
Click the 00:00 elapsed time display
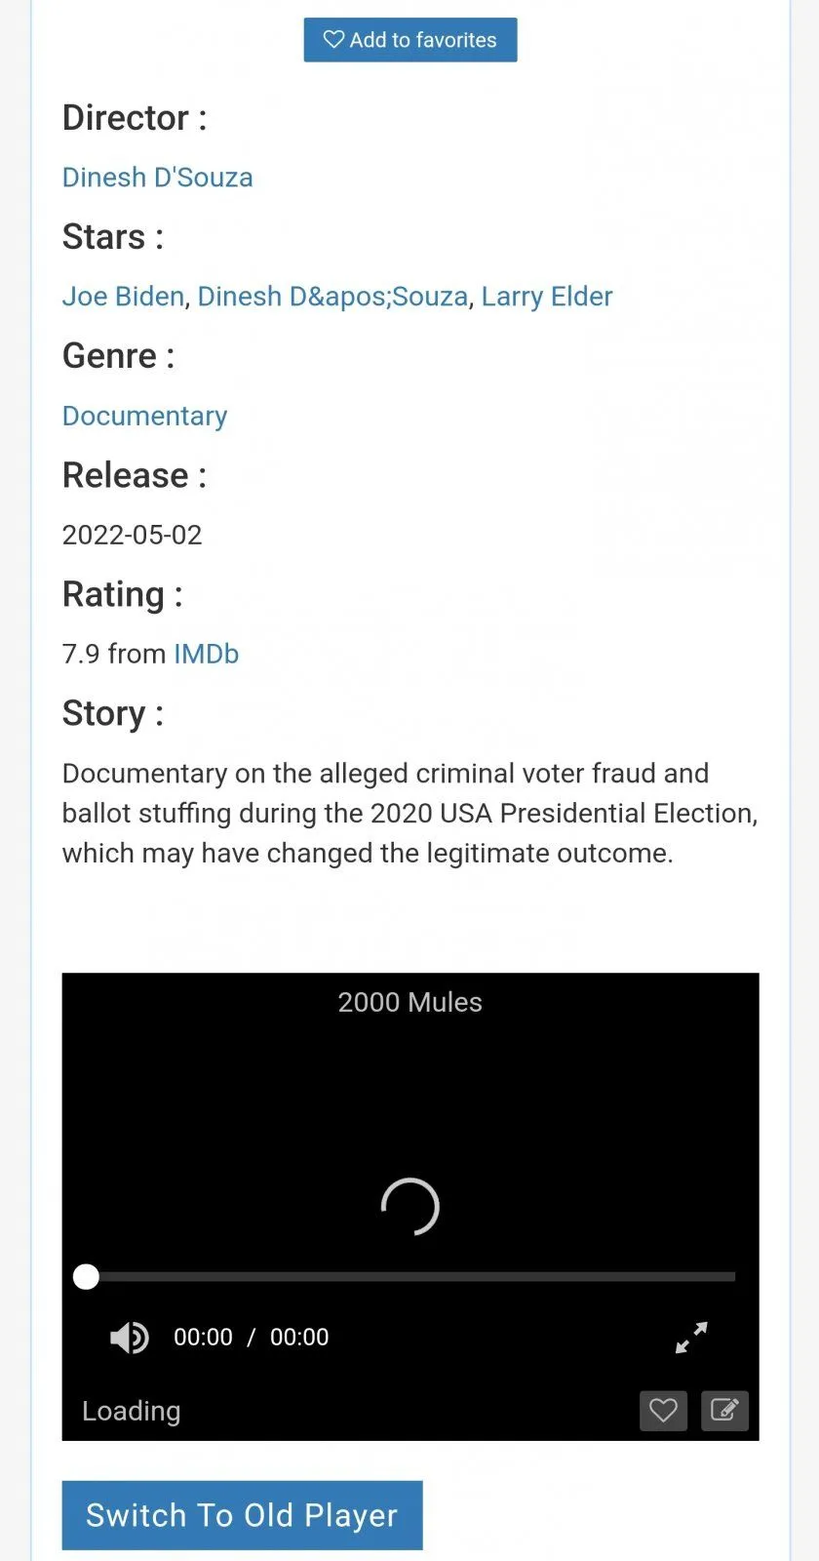pyautogui.click(x=203, y=1337)
